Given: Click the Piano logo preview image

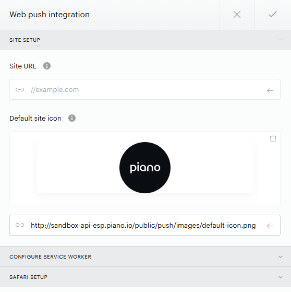Looking at the screenshot, I should pos(145,168).
